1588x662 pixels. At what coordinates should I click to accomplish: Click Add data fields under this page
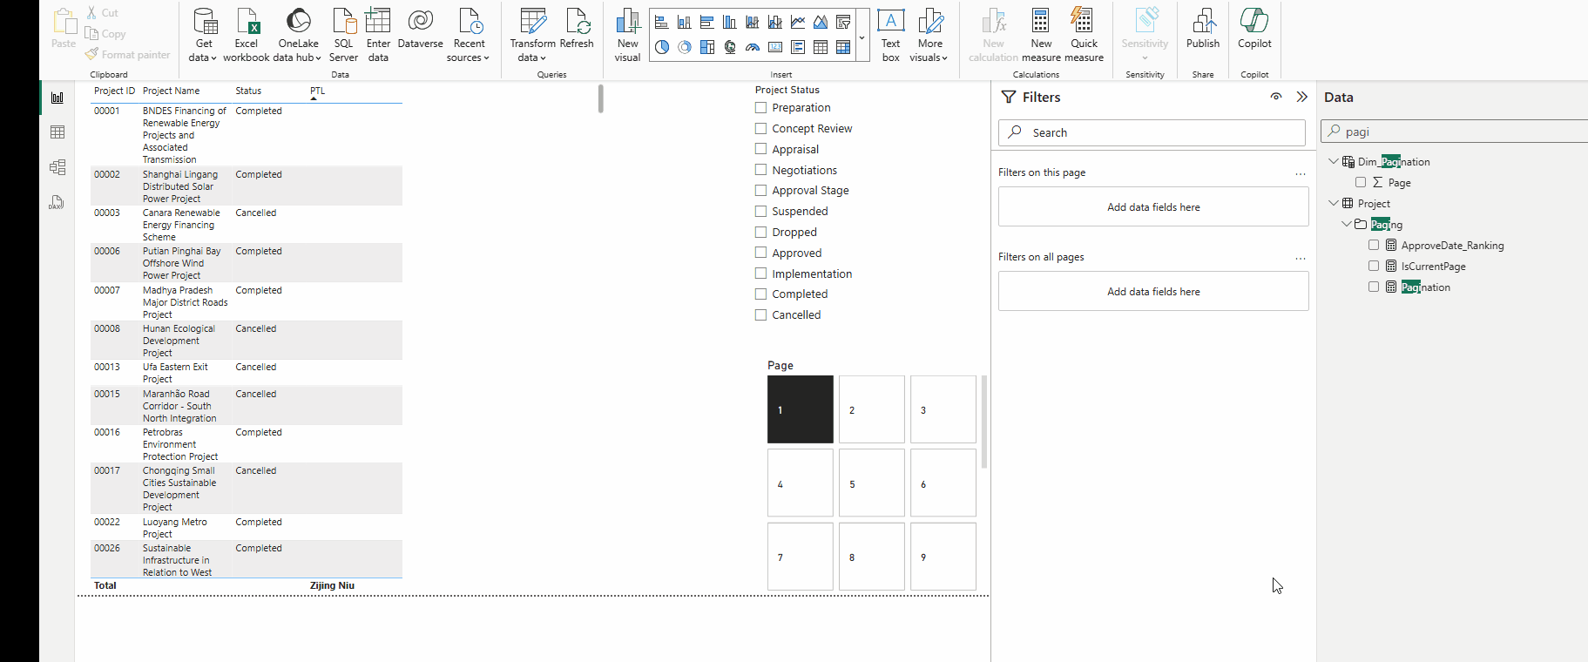[x=1153, y=207]
